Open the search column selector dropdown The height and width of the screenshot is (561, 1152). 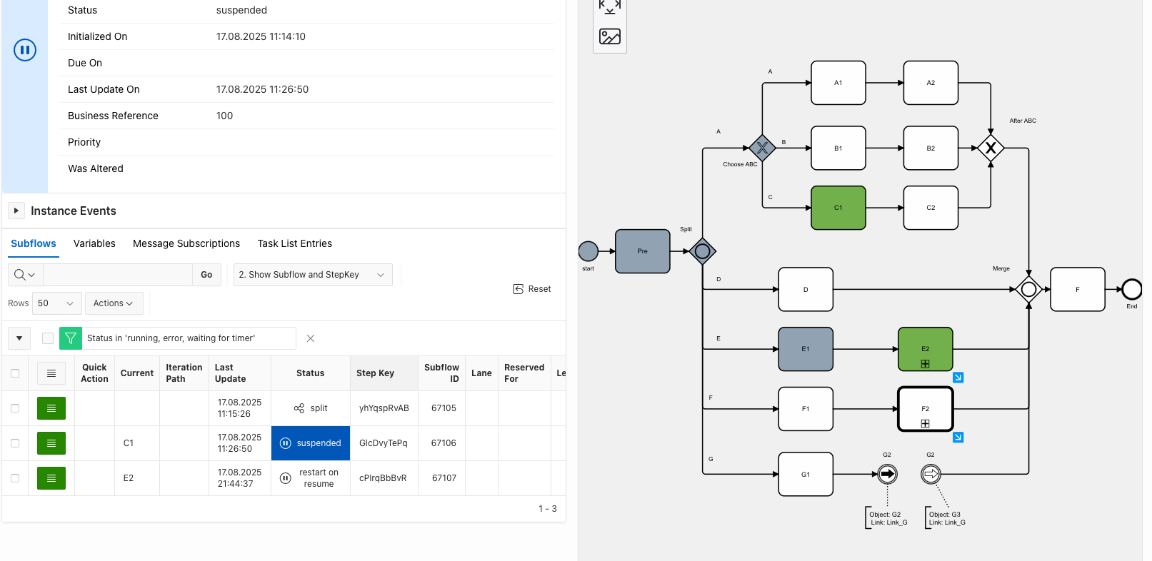25,275
